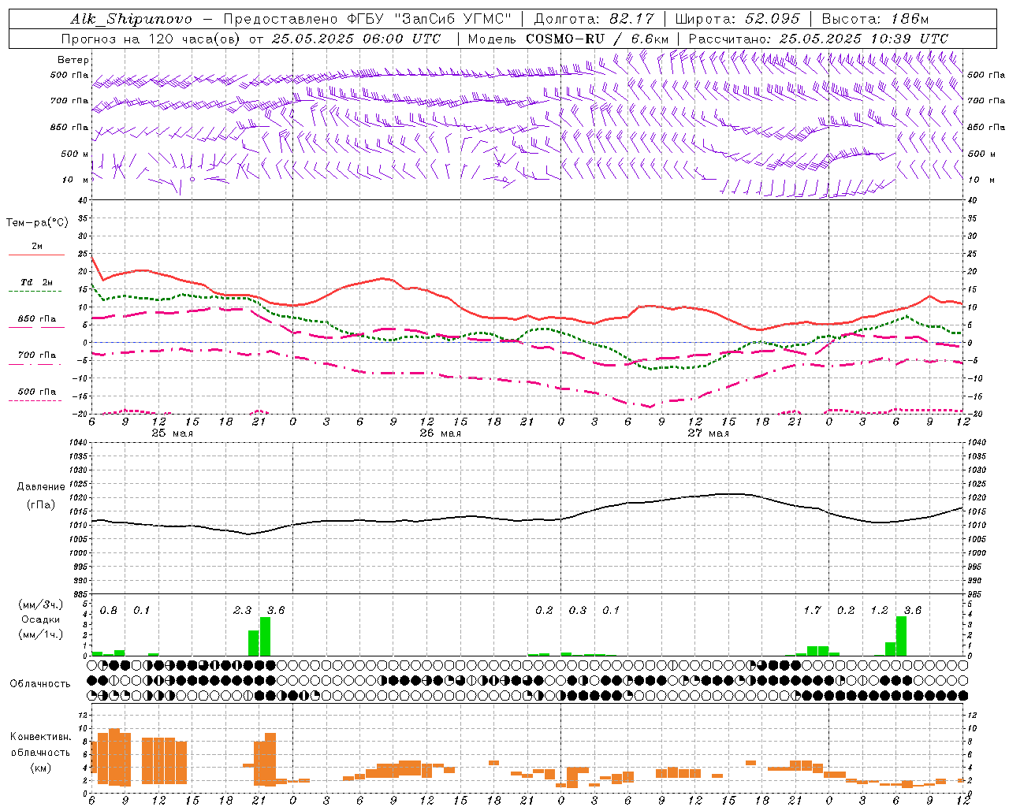This screenshot has height=807, width=1009.
Task: Click the dashed Td 2м legend line sample
Action: [x=36, y=291]
